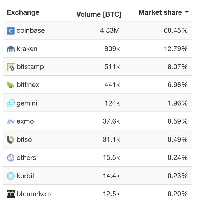Select the korbit circle icon
The width and height of the screenshot is (201, 210).
click(x=11, y=176)
